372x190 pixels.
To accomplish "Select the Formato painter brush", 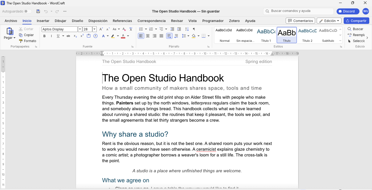I will pyautogui.click(x=28, y=41).
